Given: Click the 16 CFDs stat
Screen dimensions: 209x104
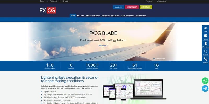Looking at the screenshot, I should click(156, 66).
